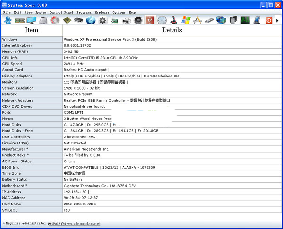Open the RAM memory stick icon

click(19, 20)
